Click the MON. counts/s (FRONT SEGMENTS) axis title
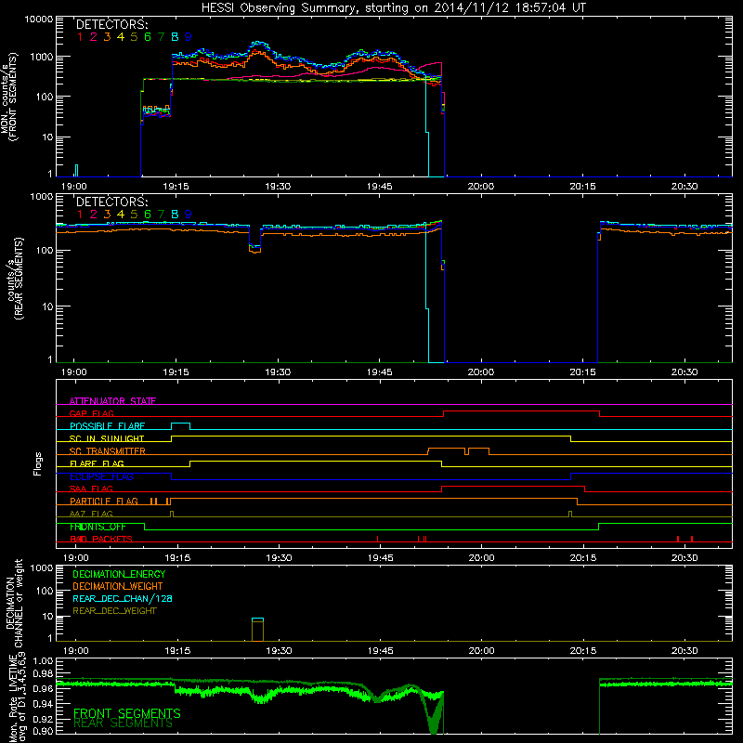Screen dimensions: 743x743 point(8,97)
